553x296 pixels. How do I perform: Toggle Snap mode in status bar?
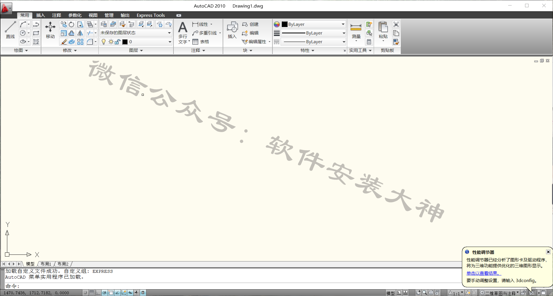tap(85, 293)
